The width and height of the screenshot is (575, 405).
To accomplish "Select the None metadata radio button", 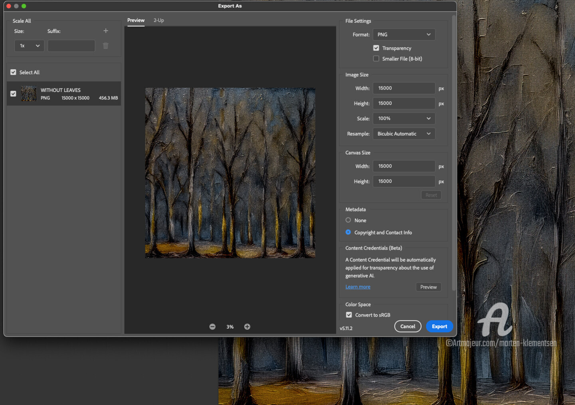I will pyautogui.click(x=348, y=220).
